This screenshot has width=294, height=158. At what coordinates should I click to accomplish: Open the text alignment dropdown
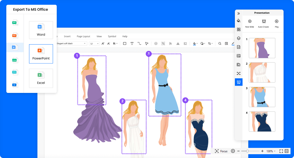point(115,44)
